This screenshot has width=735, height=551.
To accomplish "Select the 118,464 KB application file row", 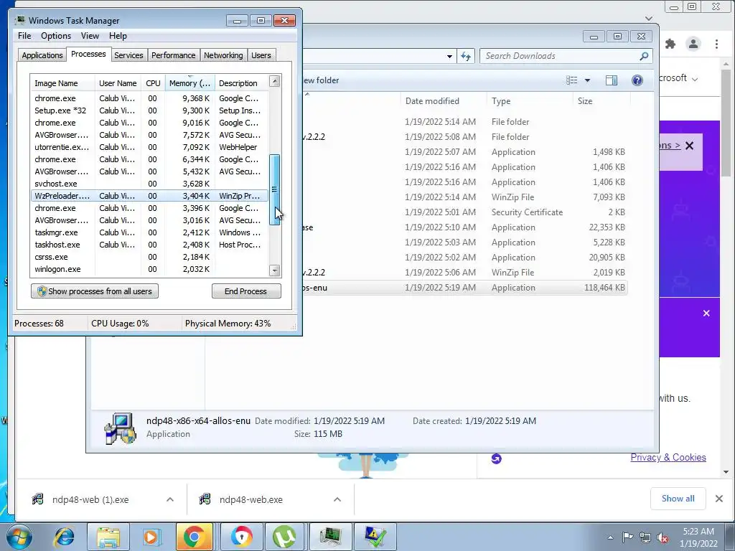I will click(464, 287).
